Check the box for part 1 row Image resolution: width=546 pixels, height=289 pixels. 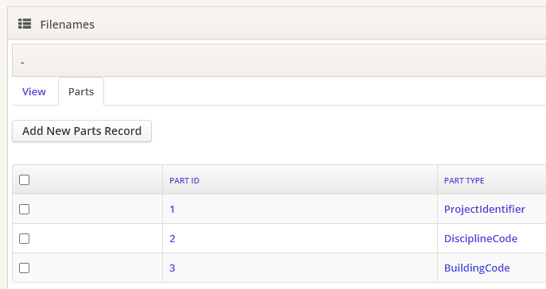pos(24,210)
